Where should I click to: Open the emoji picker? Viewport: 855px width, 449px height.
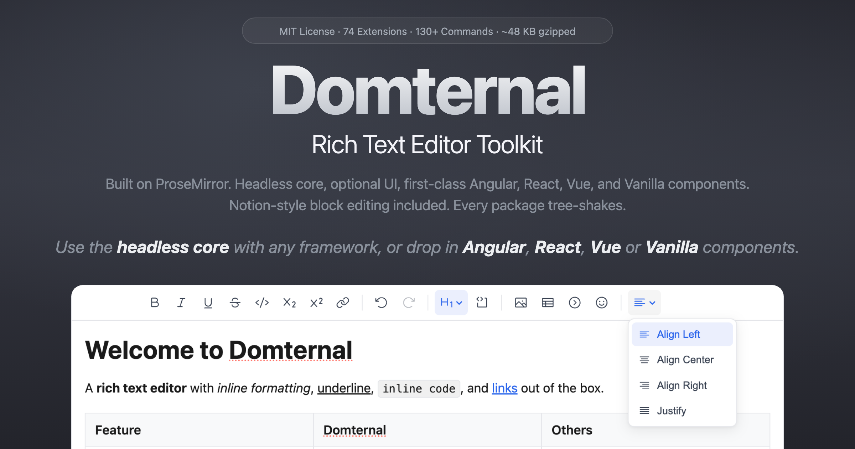click(x=602, y=303)
